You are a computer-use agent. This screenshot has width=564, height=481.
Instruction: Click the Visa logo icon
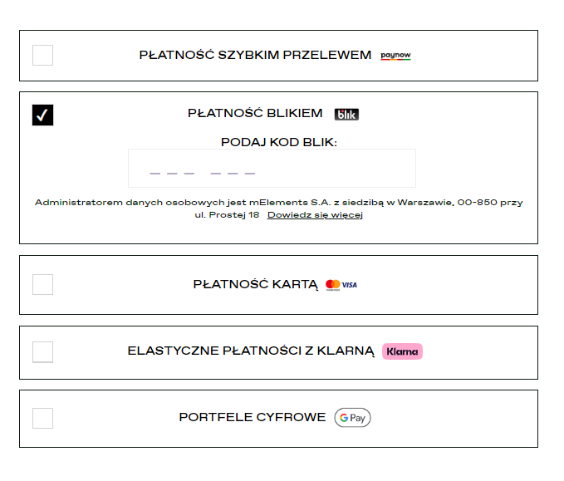[350, 285]
